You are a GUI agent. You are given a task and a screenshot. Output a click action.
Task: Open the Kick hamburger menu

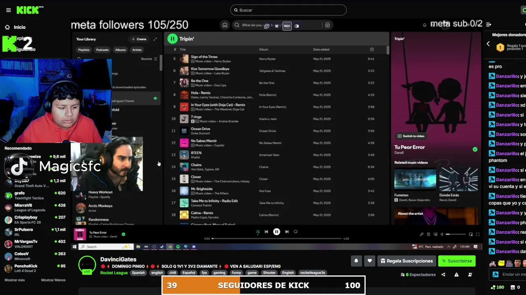[x=8, y=10]
